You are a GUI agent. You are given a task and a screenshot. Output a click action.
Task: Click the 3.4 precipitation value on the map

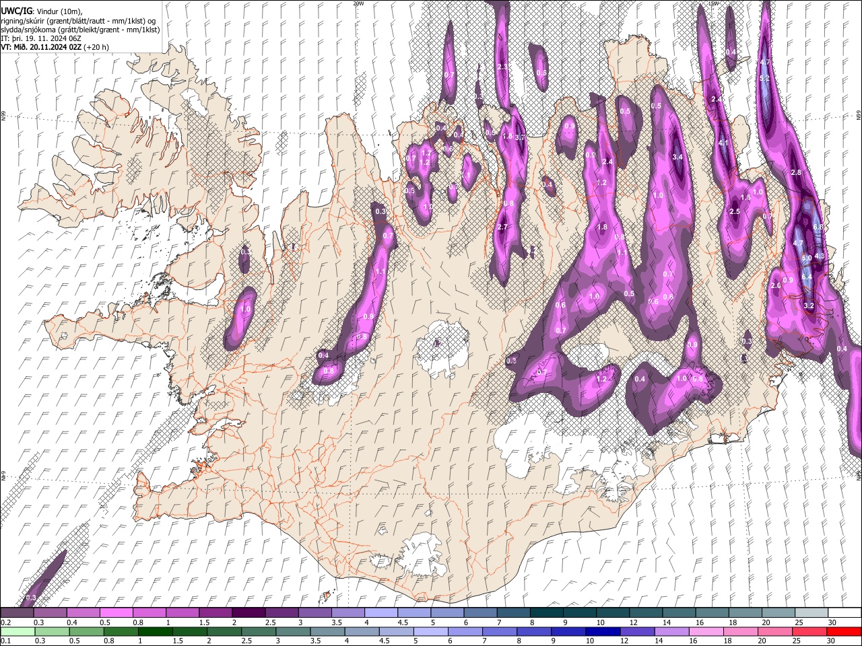point(678,157)
